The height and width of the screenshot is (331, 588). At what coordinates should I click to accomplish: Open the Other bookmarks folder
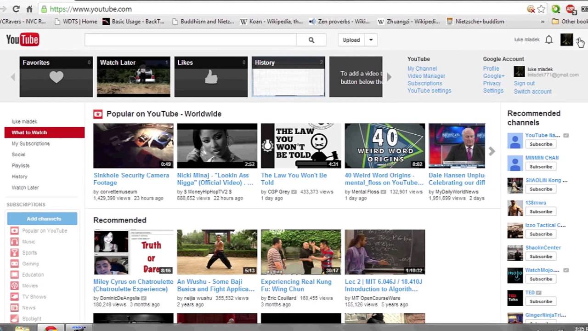pos(570,22)
